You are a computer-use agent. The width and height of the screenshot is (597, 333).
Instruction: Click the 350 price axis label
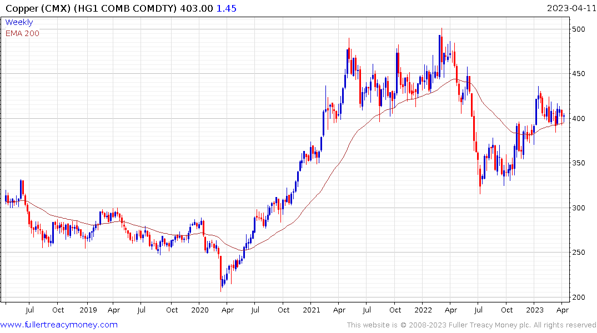[579, 163]
